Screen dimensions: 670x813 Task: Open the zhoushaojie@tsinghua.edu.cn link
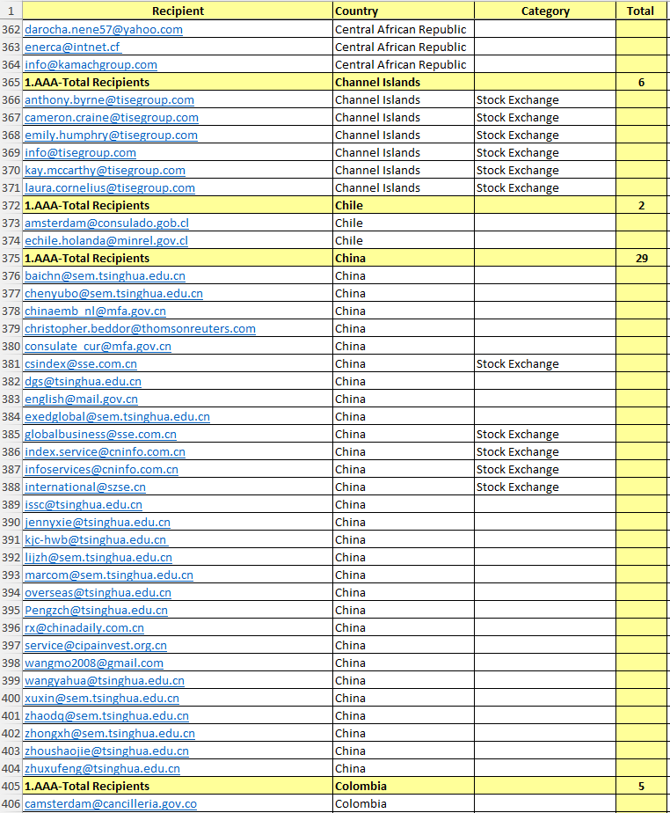tap(106, 752)
